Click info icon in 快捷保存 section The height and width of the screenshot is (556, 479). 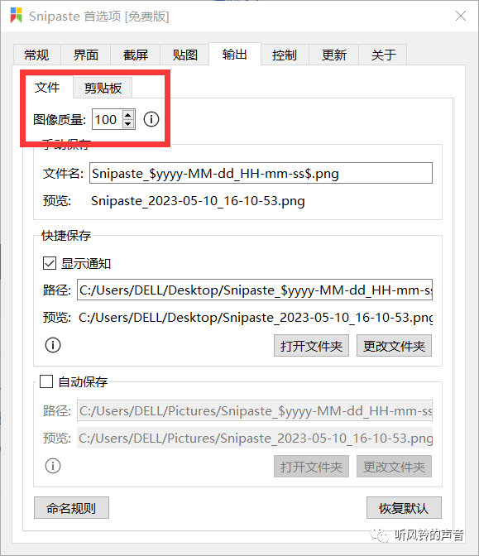pyautogui.click(x=53, y=345)
